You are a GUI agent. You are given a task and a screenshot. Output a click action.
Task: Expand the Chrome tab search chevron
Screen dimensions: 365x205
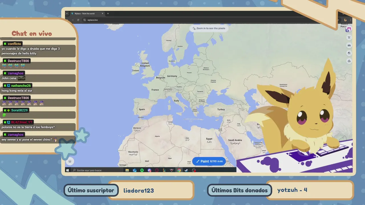coord(67,13)
